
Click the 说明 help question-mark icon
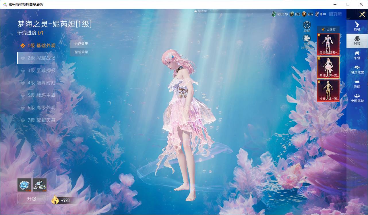(x=307, y=25)
